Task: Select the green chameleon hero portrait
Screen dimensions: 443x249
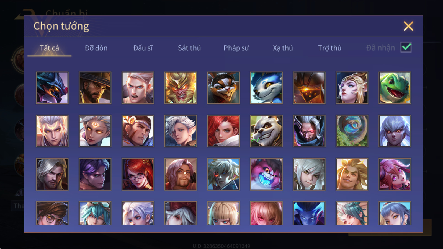Action: click(395, 88)
